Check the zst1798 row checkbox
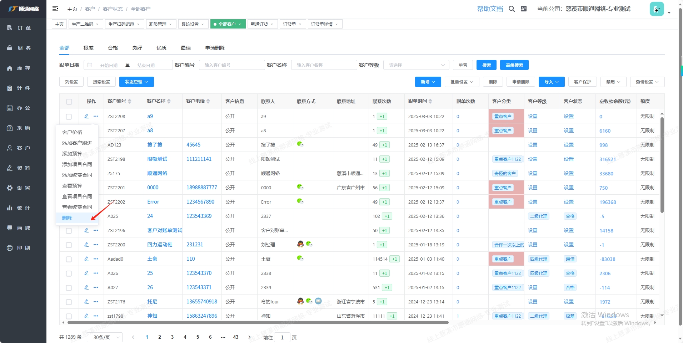The width and height of the screenshot is (683, 343). click(x=69, y=316)
